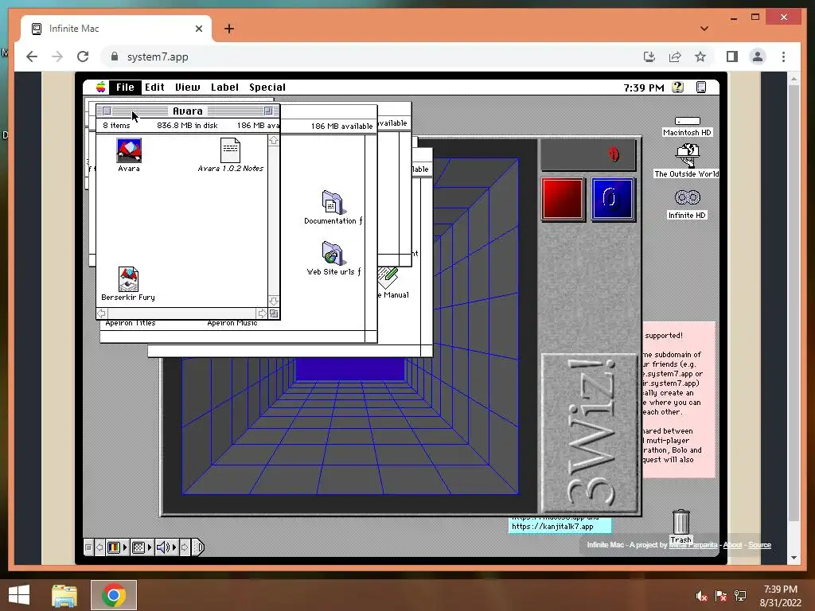Select the Avara 1.0.2 Notes document
This screenshot has width=815, height=611.
tap(230, 150)
